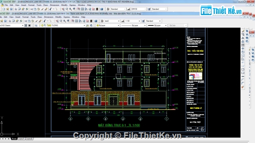Switch to the Model tab
This screenshot has height=143, width=255.
[x=14, y=139]
